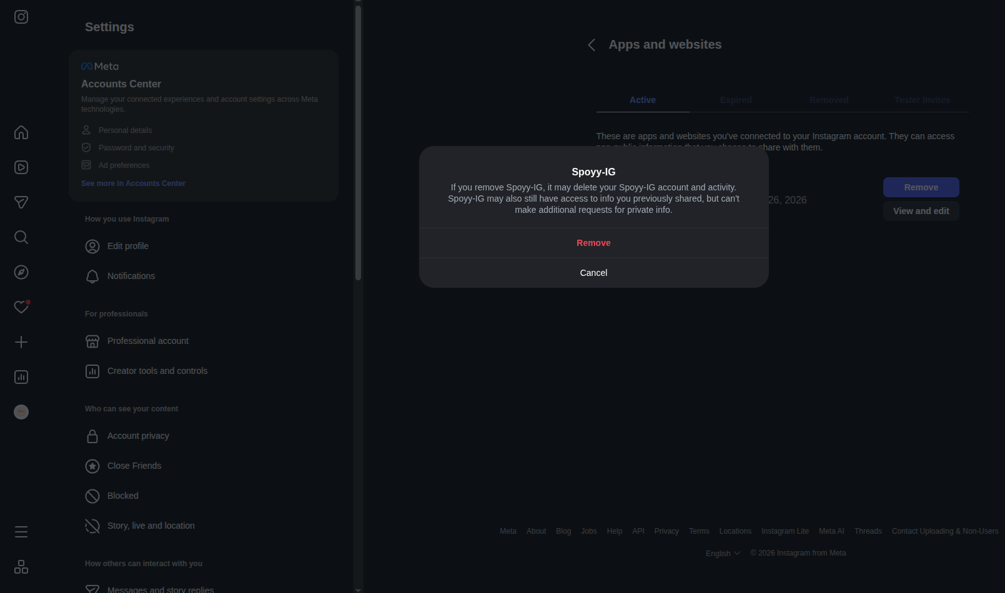Click the Help footer link
The width and height of the screenshot is (1005, 593).
coord(615,531)
